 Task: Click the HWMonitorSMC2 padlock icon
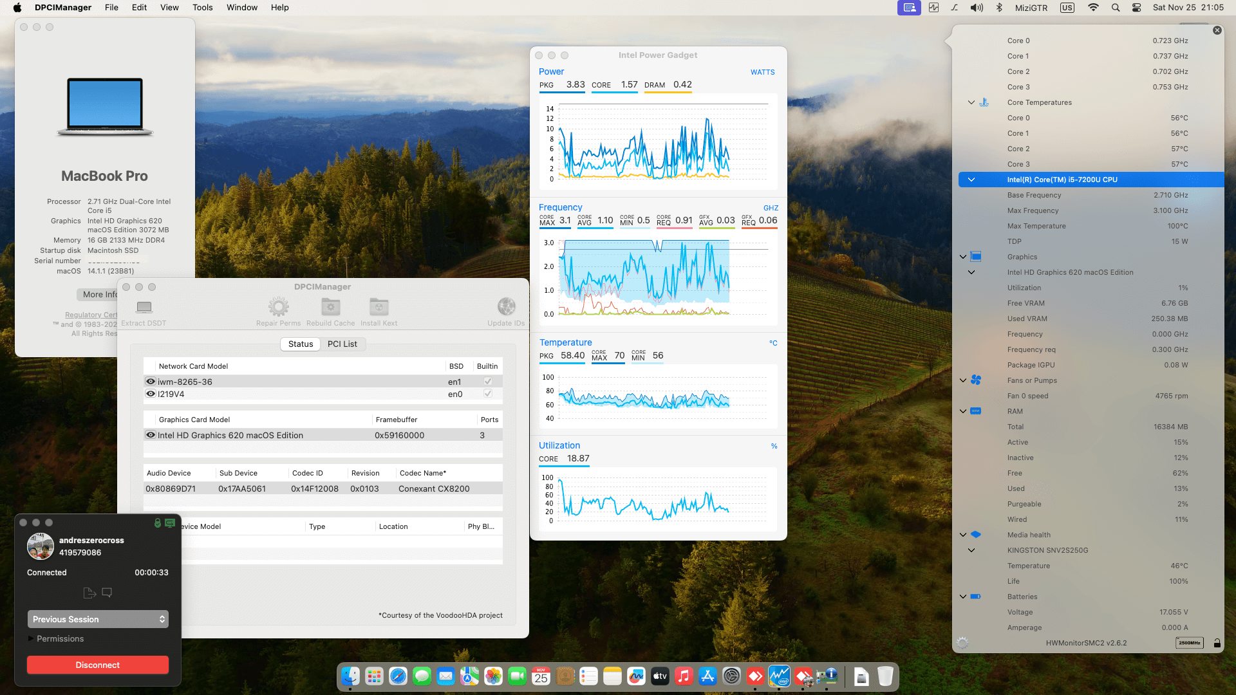click(x=1217, y=643)
